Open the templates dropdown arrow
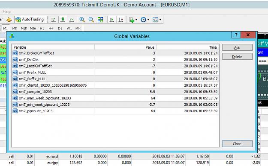The height and width of the screenshot is (166, 268). tap(160, 20)
